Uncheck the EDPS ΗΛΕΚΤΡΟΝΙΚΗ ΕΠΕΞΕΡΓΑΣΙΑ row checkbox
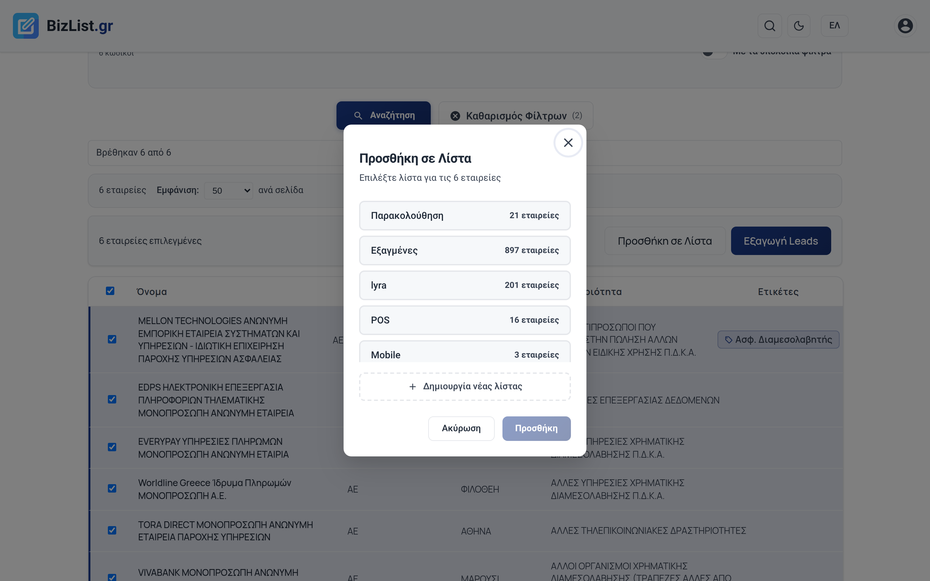 112,400
